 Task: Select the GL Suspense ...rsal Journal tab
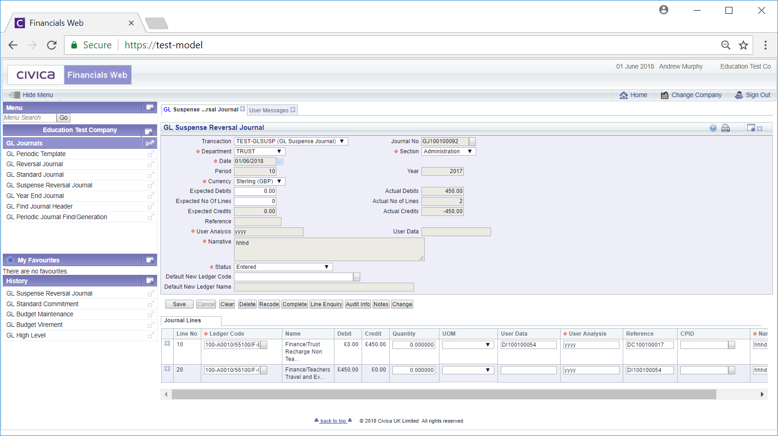pyautogui.click(x=201, y=110)
